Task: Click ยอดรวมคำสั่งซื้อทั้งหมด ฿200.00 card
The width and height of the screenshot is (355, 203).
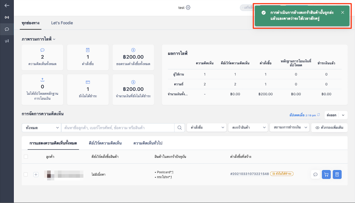Action: tap(133, 57)
